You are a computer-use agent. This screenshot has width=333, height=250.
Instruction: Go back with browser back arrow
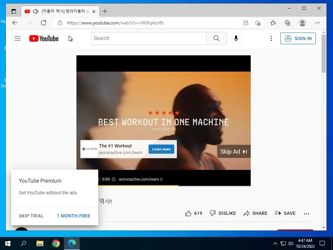[x=15, y=23]
